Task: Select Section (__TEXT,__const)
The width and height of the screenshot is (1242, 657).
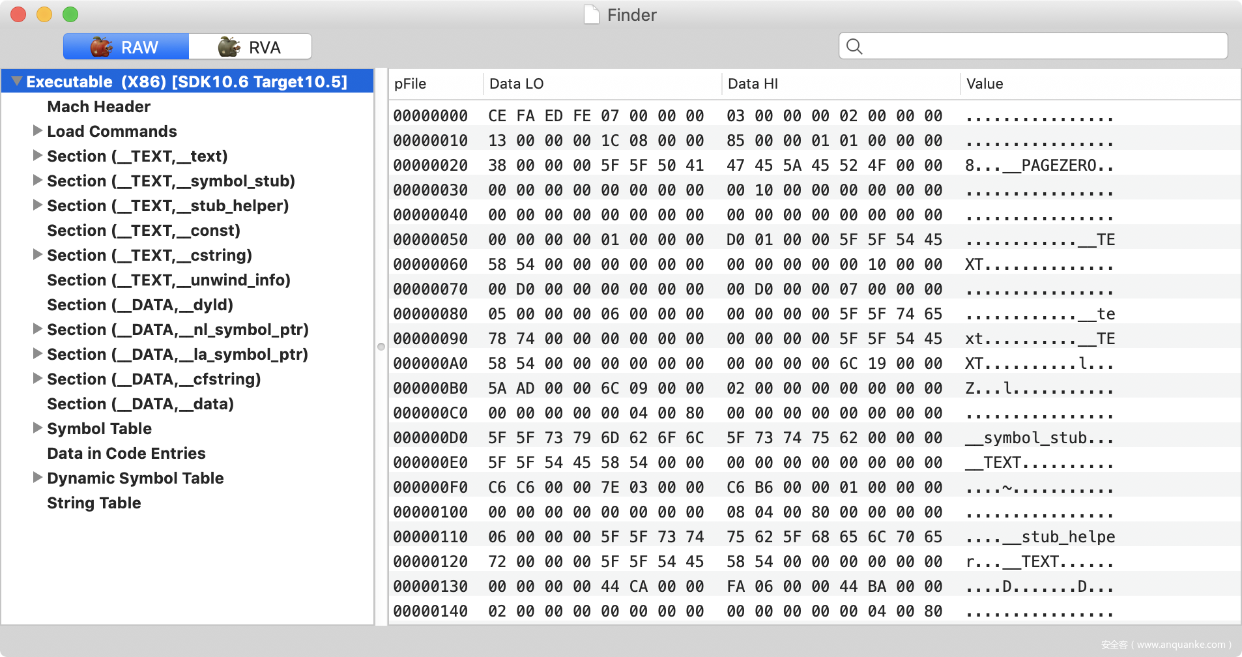Action: point(143,230)
